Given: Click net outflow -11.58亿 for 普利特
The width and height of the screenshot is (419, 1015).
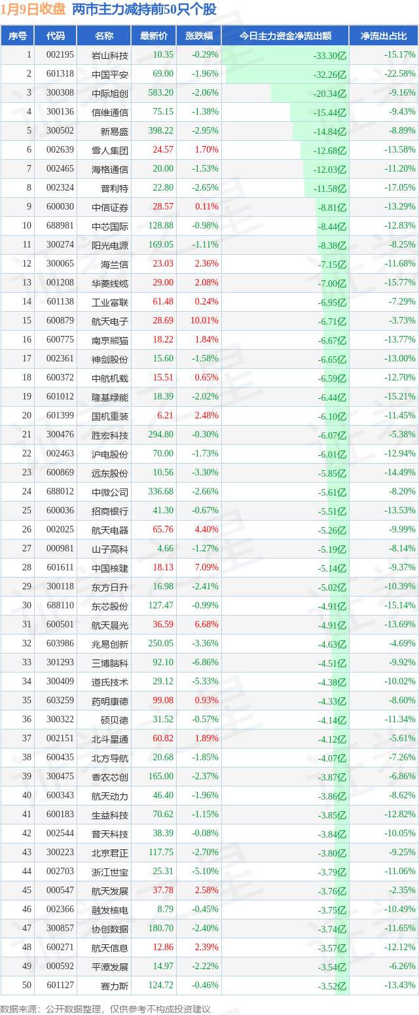Looking at the screenshot, I should pos(331,189).
